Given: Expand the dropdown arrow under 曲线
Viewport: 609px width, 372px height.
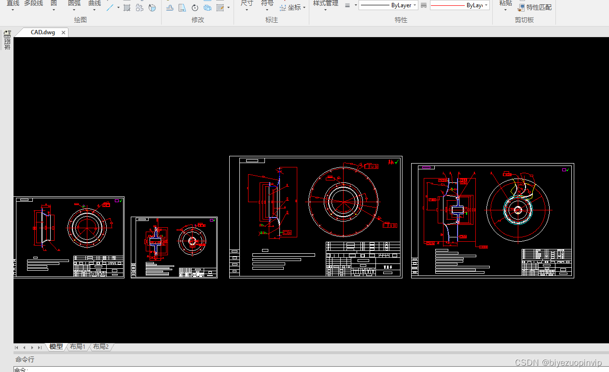Looking at the screenshot, I should point(95,10).
